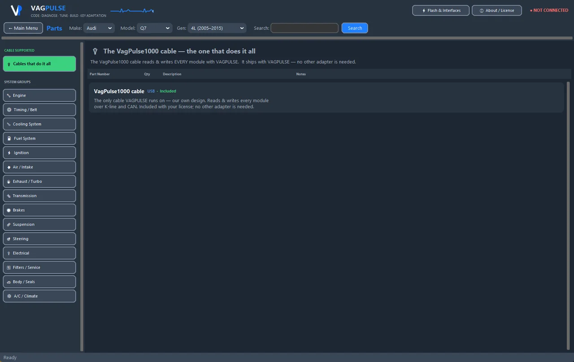Open the Engine system group
The image size is (574, 362).
click(39, 95)
